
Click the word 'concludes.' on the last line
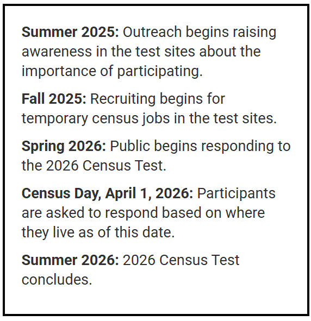tap(57, 279)
